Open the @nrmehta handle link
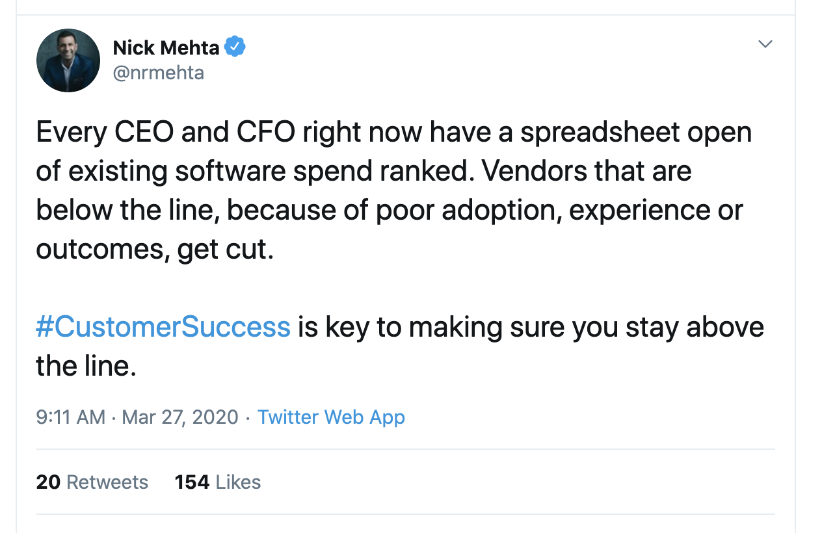 [x=158, y=73]
